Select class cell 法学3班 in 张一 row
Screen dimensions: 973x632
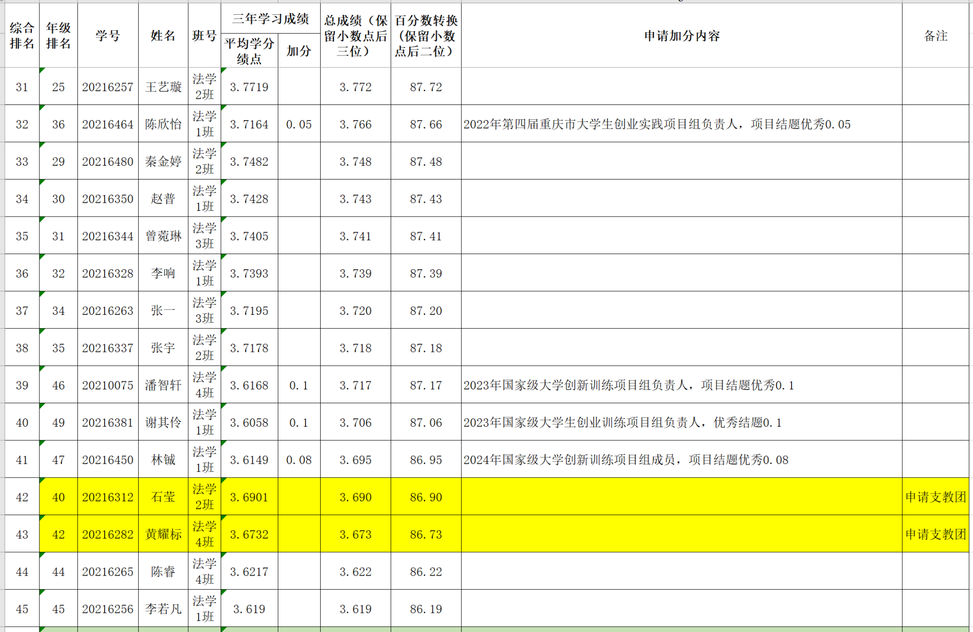coord(204,311)
